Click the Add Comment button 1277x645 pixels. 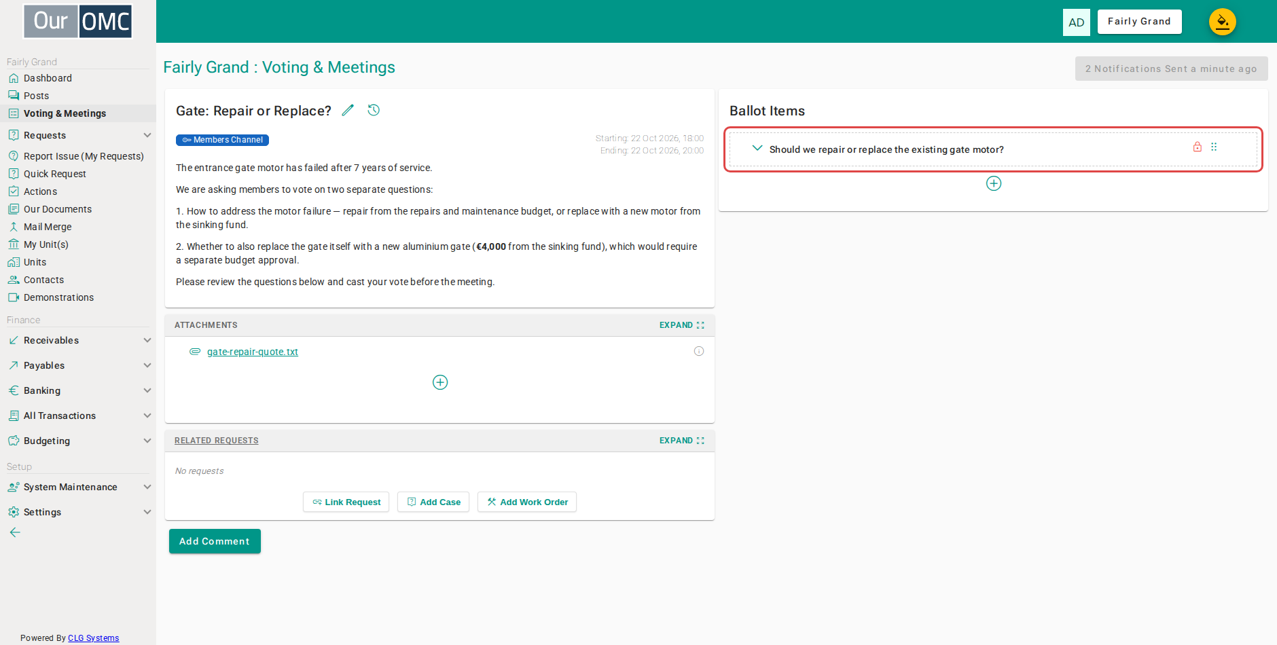215,541
